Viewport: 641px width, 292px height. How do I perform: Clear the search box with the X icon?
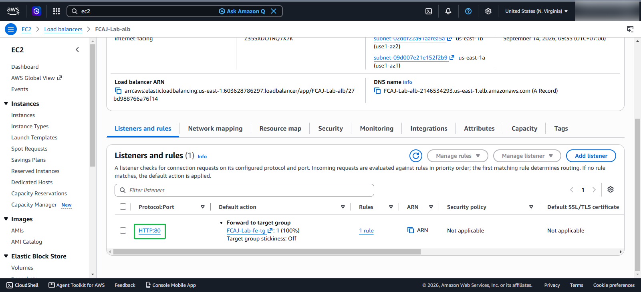point(274,11)
